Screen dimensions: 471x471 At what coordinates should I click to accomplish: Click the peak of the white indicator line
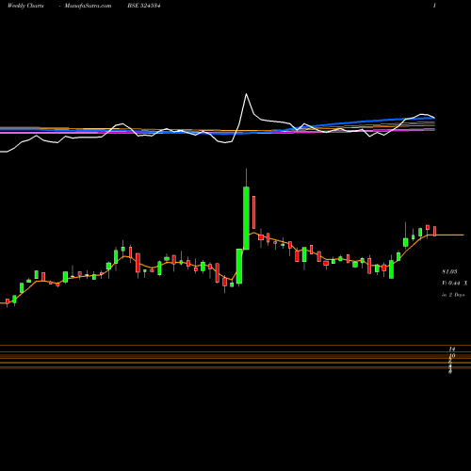(246, 94)
